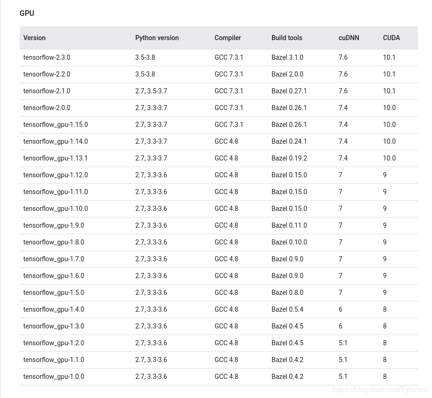Click GCC 4.8 in tensorflow_gpu-1.14.0 row
Viewport: 432px width, 398px height.
click(226, 141)
